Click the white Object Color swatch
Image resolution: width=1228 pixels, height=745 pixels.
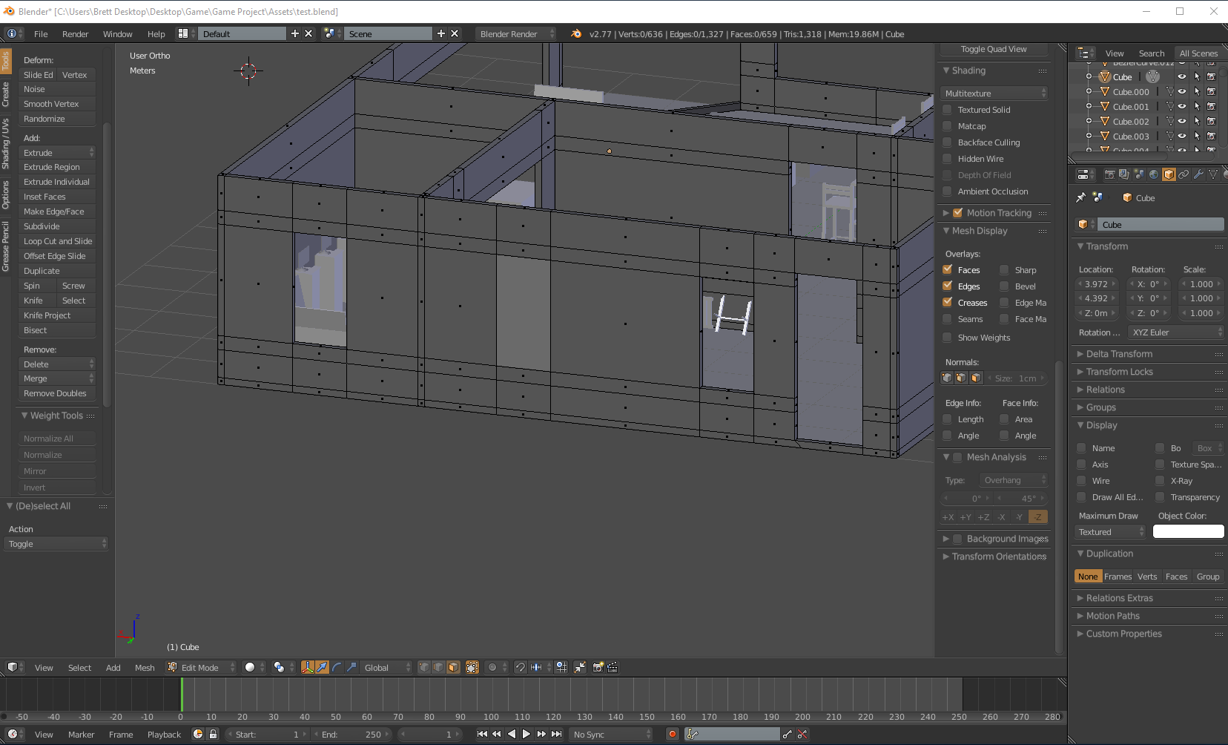pyautogui.click(x=1189, y=531)
